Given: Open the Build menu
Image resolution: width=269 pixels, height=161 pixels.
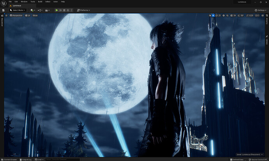Looking at the screenshot, I should (x=40, y=2).
